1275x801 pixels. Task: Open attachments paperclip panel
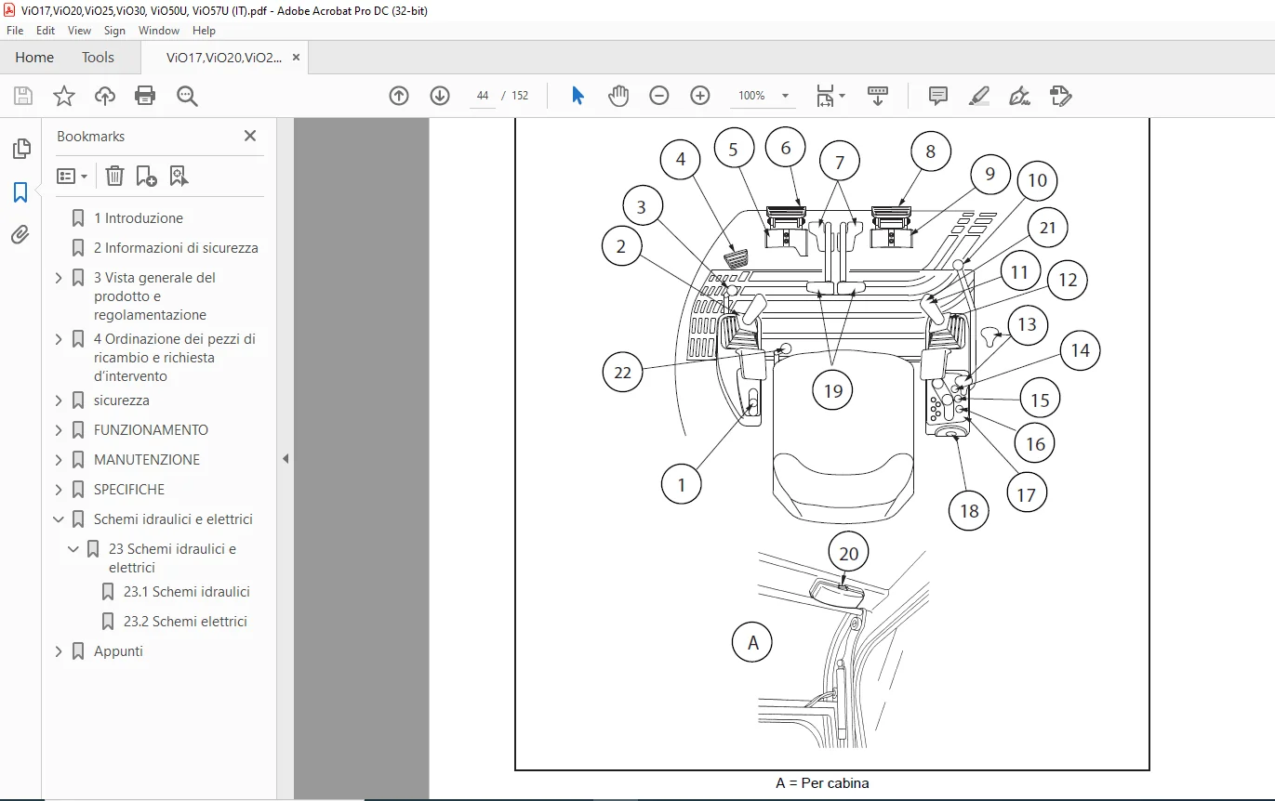(x=20, y=235)
